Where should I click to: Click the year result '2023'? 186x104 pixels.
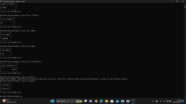click(14, 69)
